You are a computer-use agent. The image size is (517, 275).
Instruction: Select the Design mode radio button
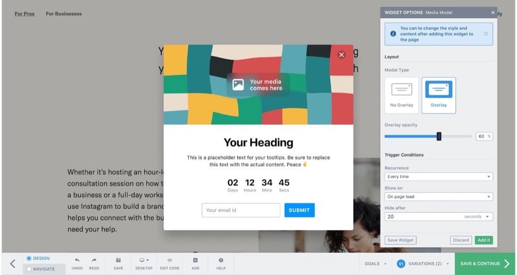click(29, 258)
